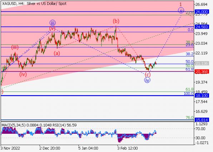213x152 pixels.
Task: Click the RSI(14) 56.59 reading
Action: point(65,125)
